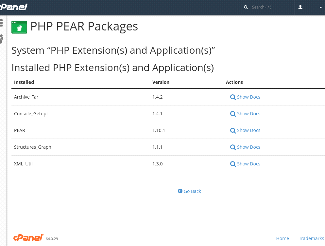Select the Archive_Tar package name
Screen dimensions: 325x246
pos(26,97)
